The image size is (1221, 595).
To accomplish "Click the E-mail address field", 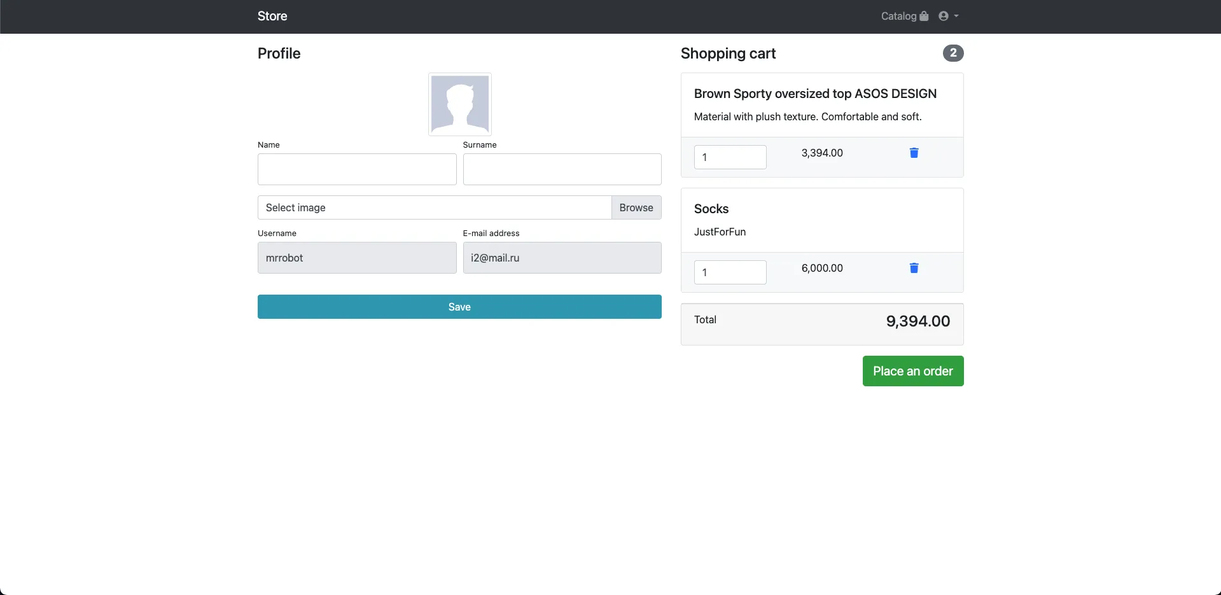I will coord(562,258).
